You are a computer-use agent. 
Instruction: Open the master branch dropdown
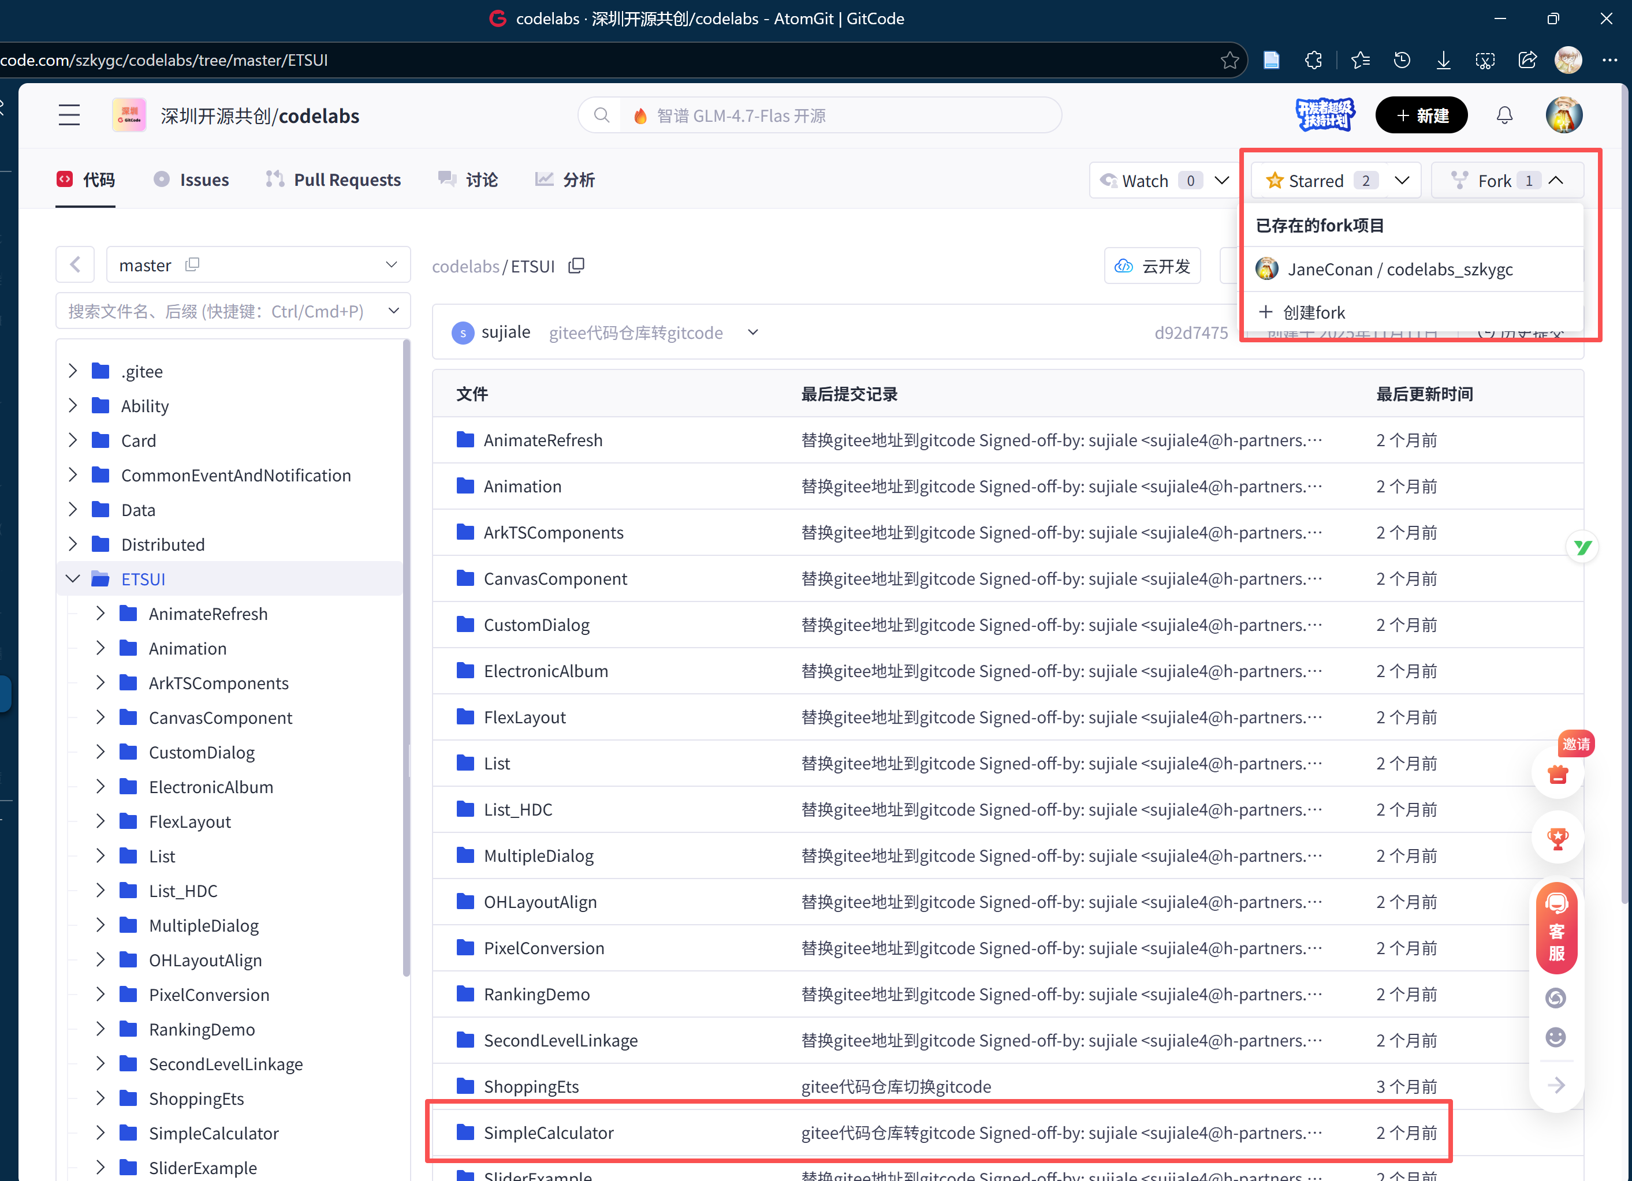[391, 265]
